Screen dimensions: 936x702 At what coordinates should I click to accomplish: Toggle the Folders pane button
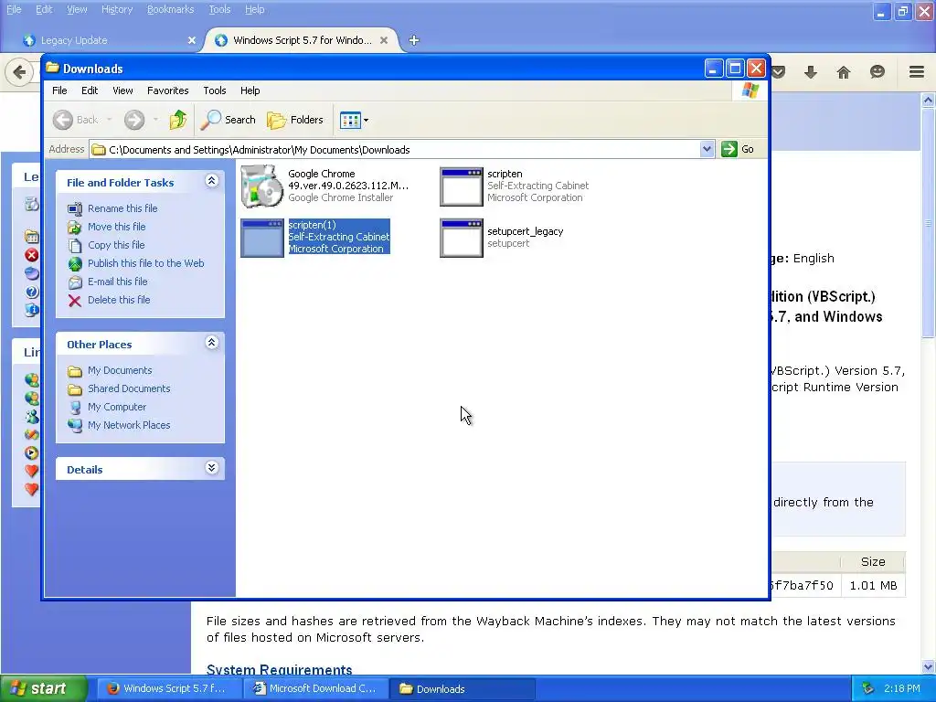click(x=295, y=120)
